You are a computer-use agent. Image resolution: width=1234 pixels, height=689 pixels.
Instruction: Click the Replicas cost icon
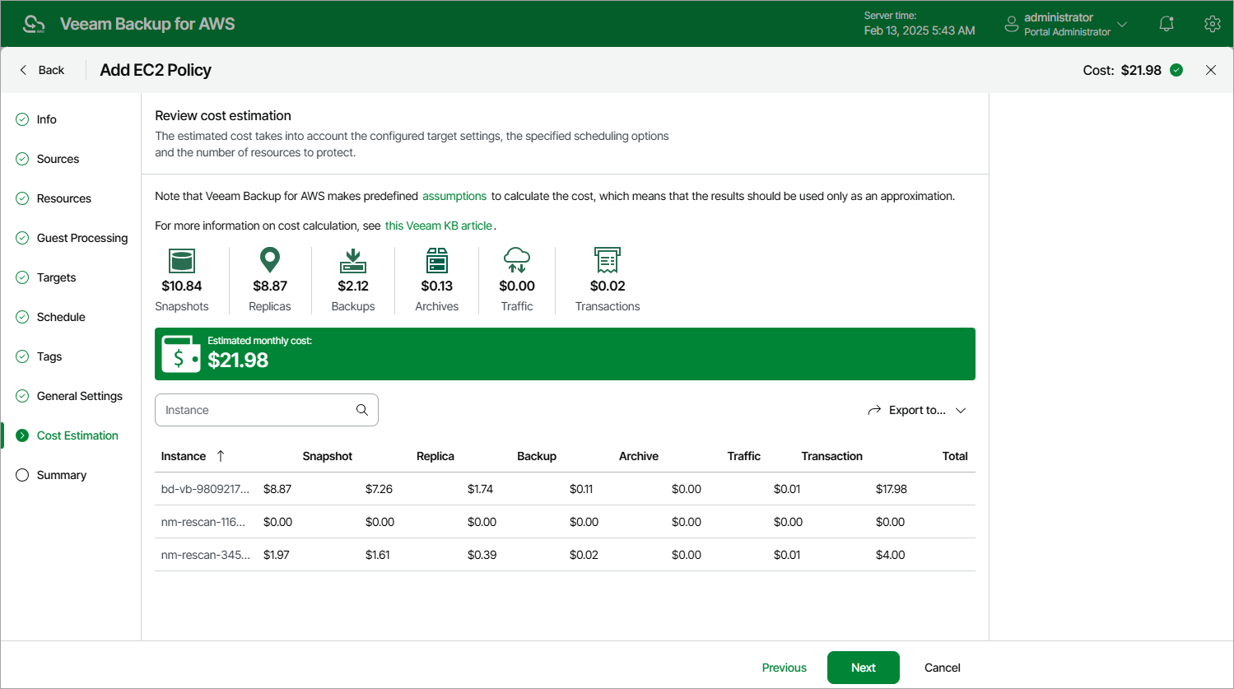tap(269, 260)
